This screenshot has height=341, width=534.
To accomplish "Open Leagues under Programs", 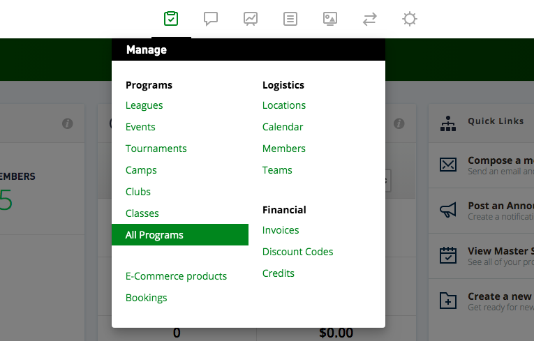I will pos(144,105).
